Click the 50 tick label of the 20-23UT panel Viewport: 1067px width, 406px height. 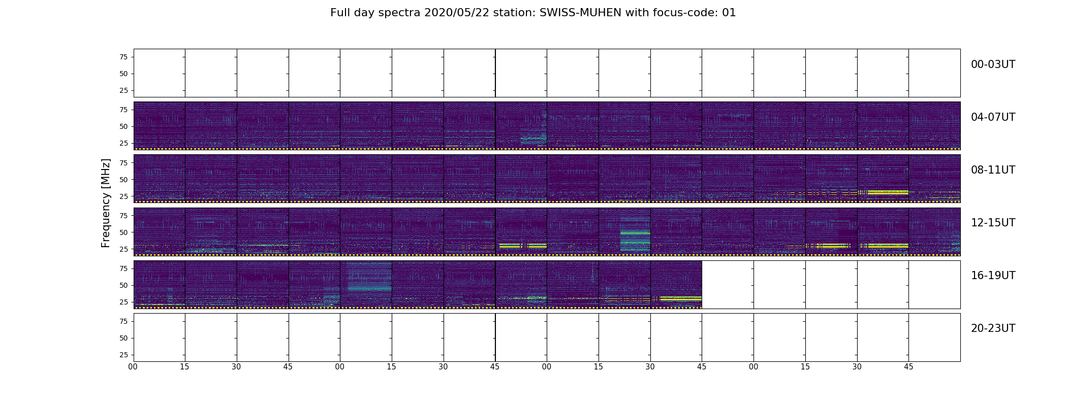[x=123, y=338]
